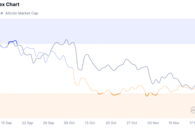Click the 13 Oct date label
This screenshot has height=130, width=195.
pyautogui.click(x=90, y=123)
